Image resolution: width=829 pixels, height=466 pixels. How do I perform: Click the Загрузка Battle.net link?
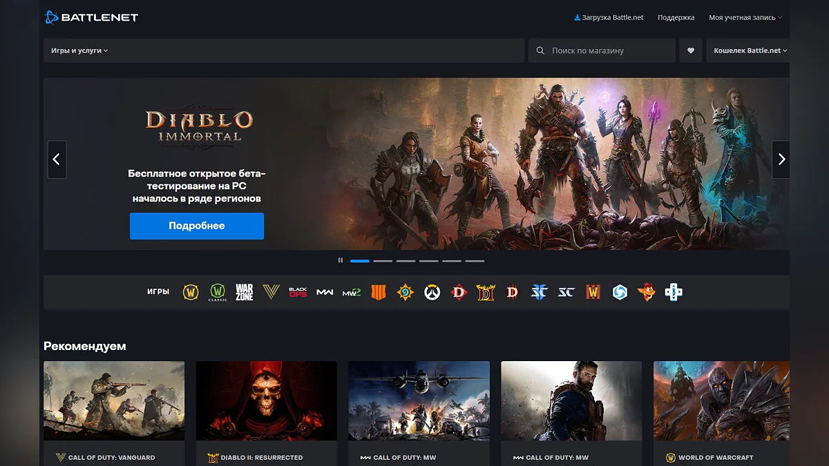tap(613, 17)
